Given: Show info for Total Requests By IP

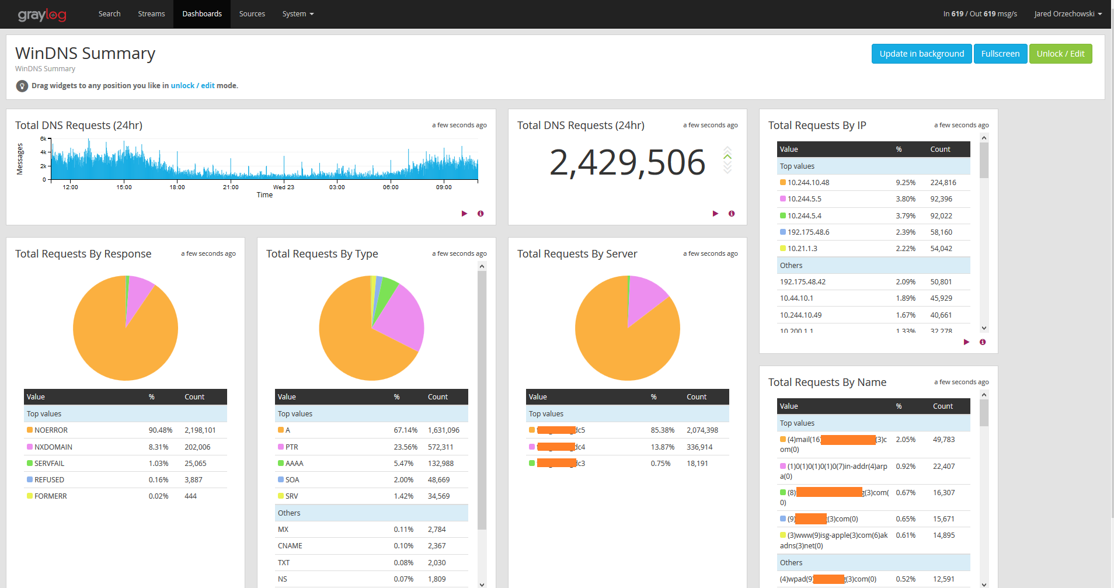Looking at the screenshot, I should point(983,342).
